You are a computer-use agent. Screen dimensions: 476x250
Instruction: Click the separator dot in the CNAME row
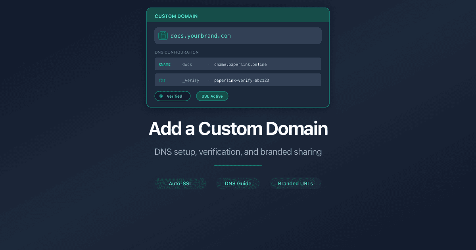(x=209, y=64)
